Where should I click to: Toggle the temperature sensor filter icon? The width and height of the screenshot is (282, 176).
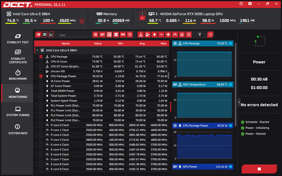(141, 34)
